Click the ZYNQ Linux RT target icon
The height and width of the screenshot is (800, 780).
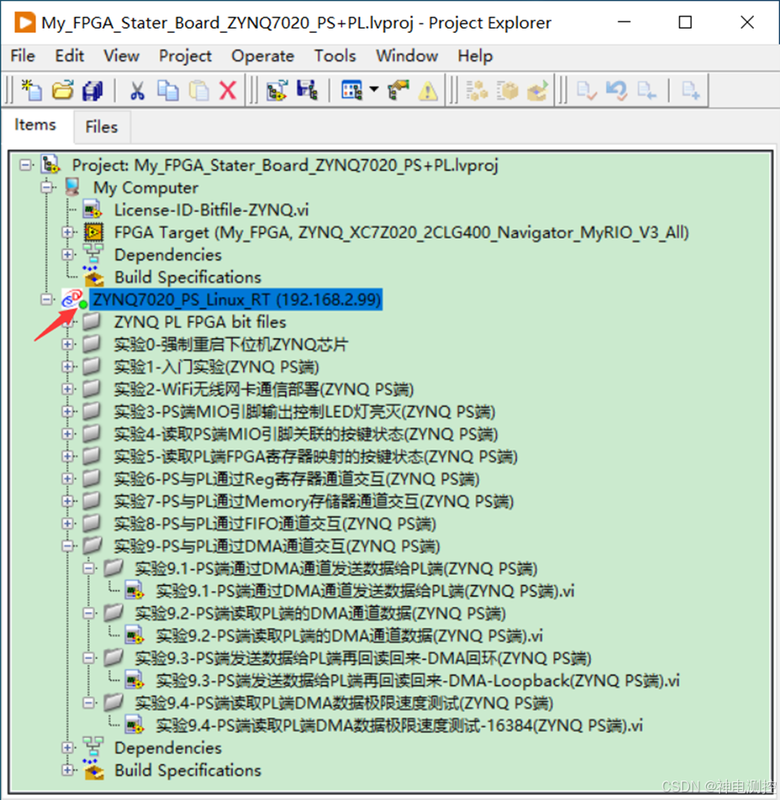pyautogui.click(x=73, y=299)
